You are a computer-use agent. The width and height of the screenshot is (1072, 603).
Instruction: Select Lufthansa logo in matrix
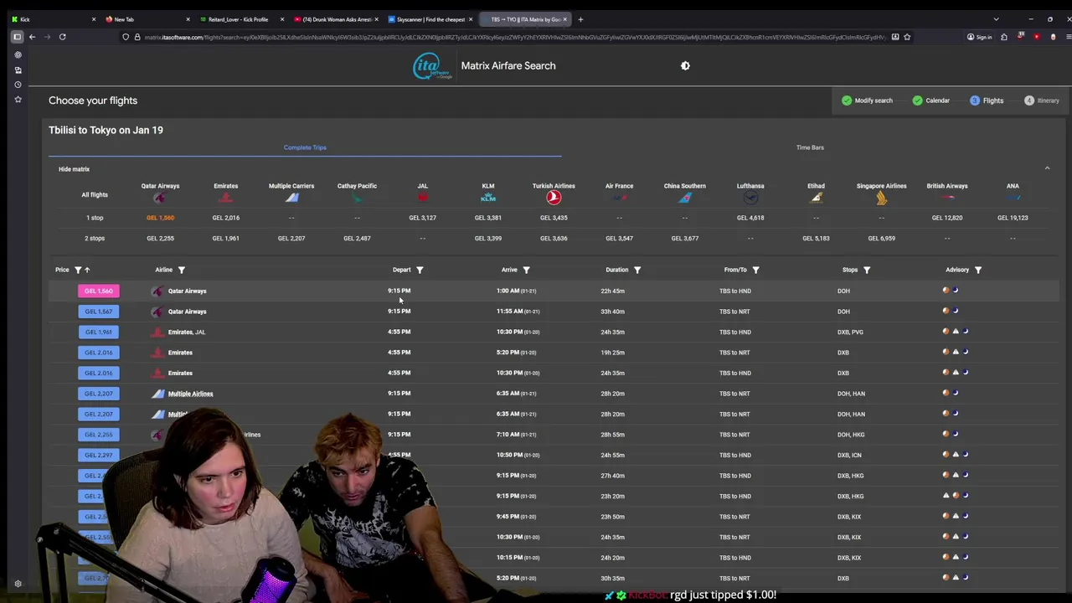tap(750, 198)
